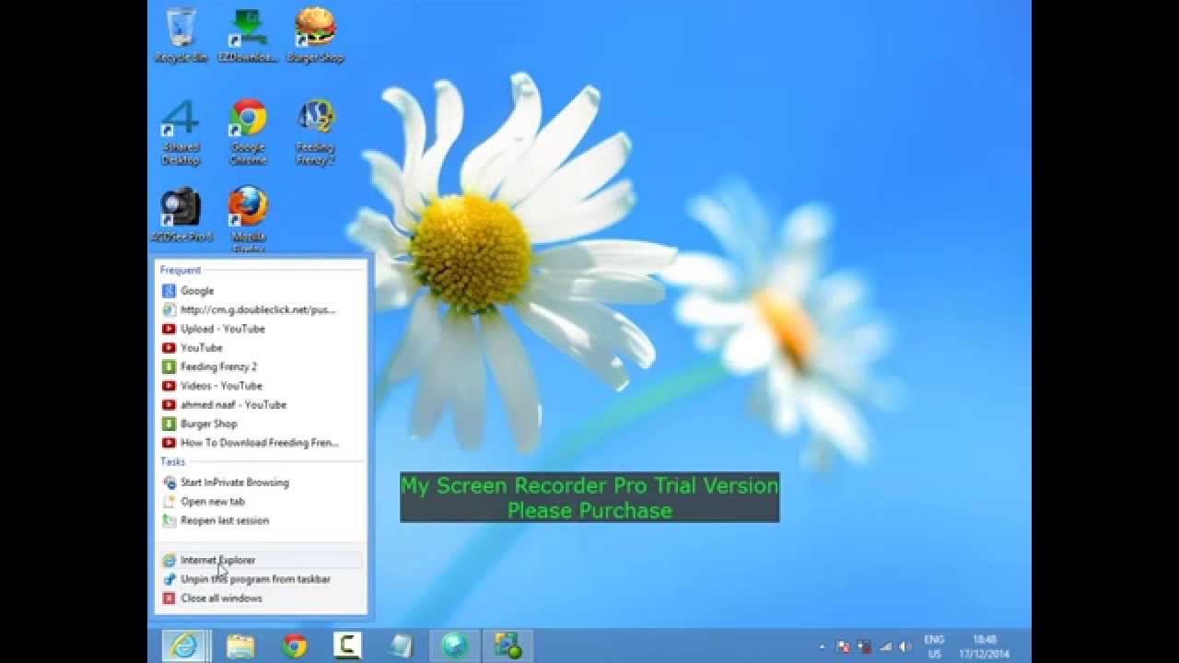1179x663 pixels.
Task: Choose Reopen last session task
Action: click(261, 520)
